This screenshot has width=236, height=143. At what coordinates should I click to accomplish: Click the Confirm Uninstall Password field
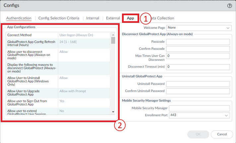(x=198, y=91)
